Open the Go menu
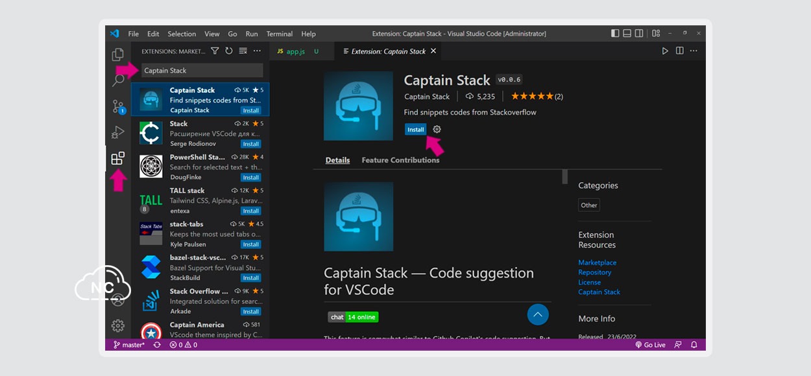The image size is (811, 376). click(232, 34)
